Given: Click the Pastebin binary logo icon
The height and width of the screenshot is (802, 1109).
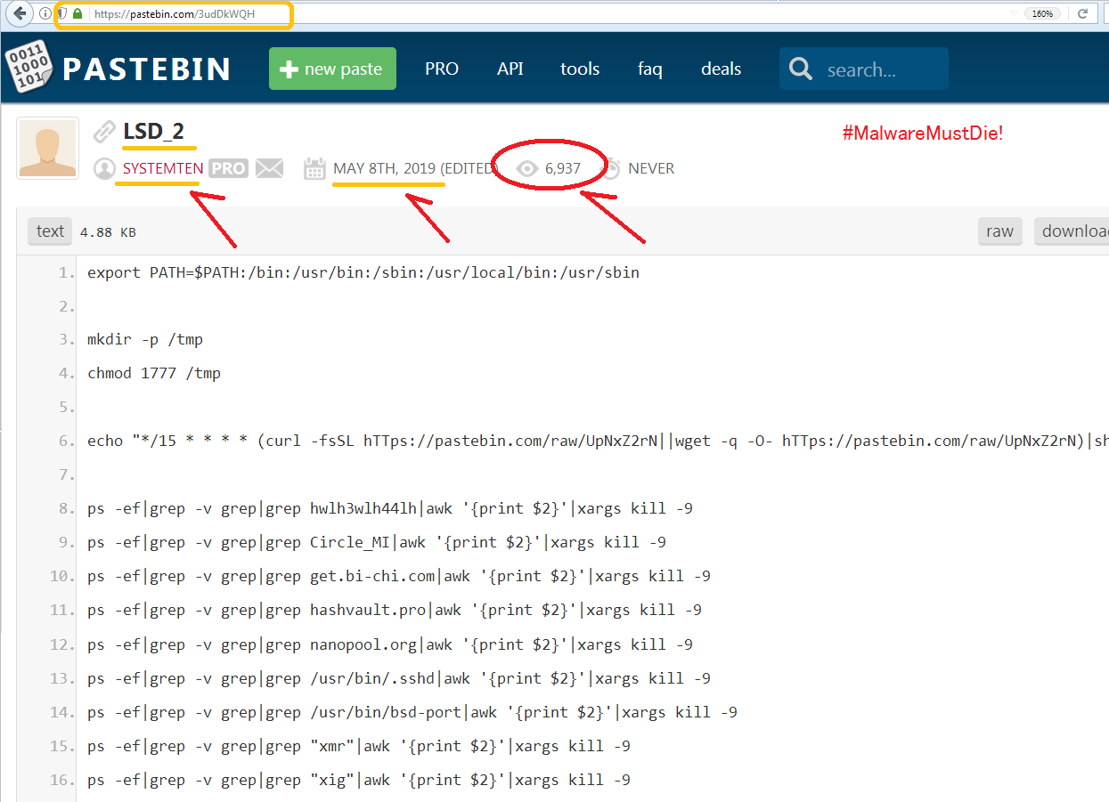Looking at the screenshot, I should 29,68.
